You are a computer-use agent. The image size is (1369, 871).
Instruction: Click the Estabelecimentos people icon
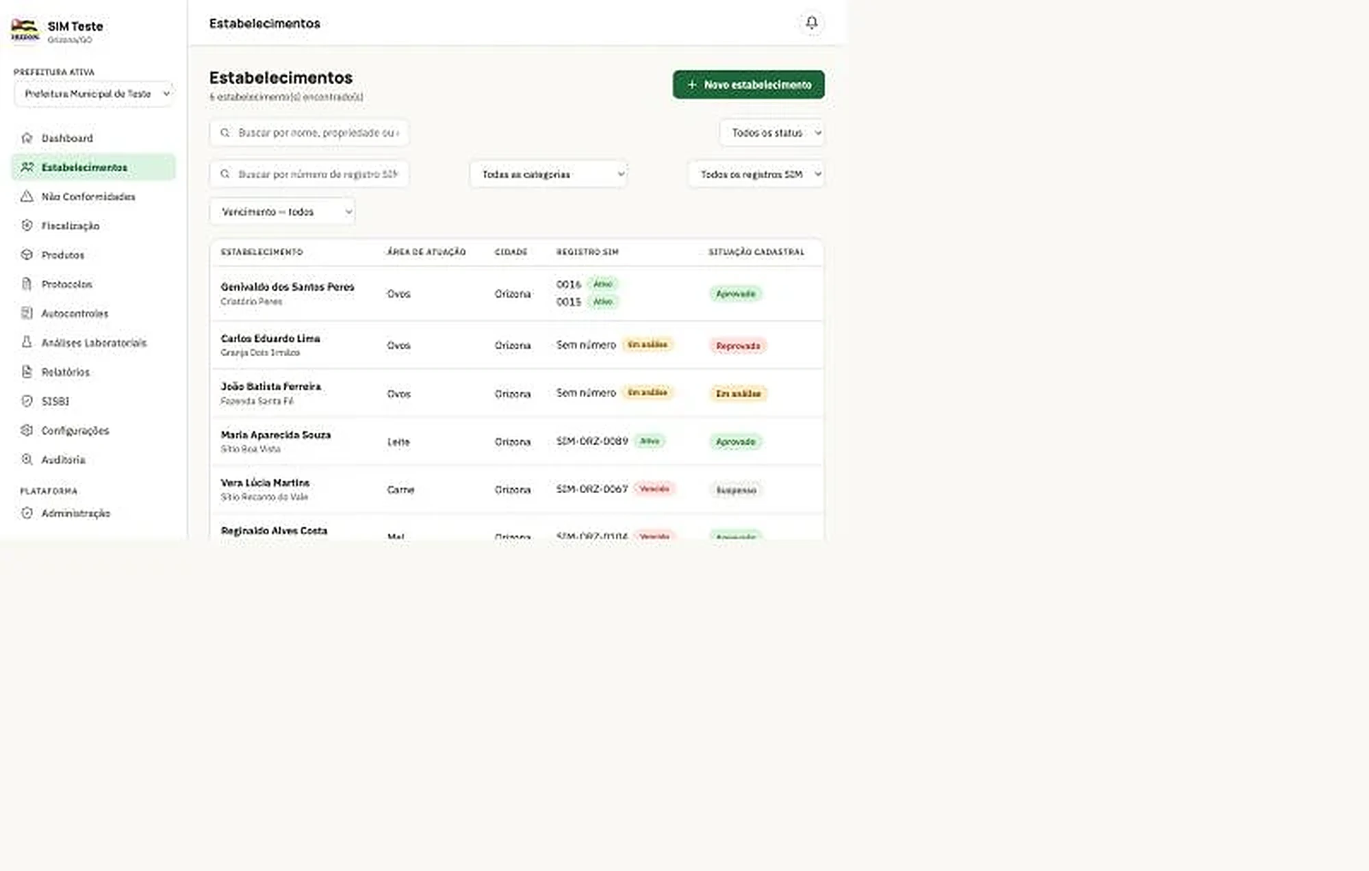27,167
